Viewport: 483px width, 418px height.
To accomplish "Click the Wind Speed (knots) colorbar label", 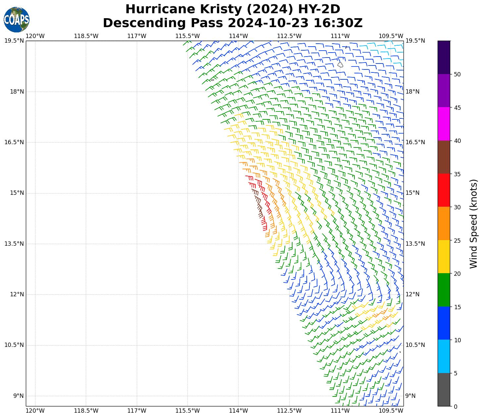I will coord(474,224).
